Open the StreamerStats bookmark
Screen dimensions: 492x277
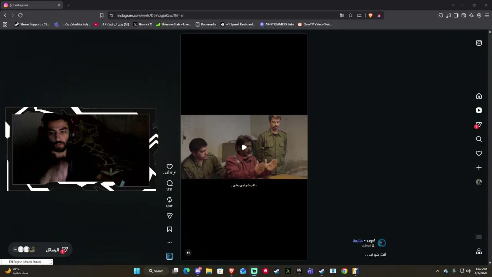click(x=173, y=24)
